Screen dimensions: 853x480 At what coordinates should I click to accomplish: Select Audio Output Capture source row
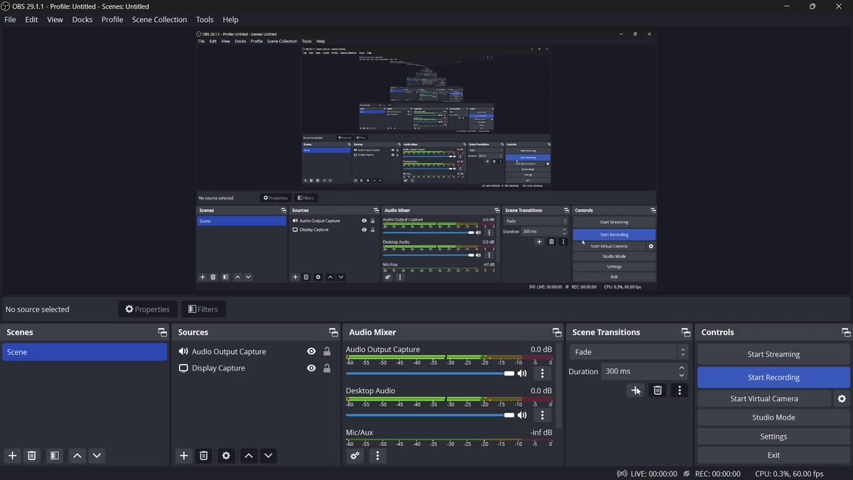254,351
